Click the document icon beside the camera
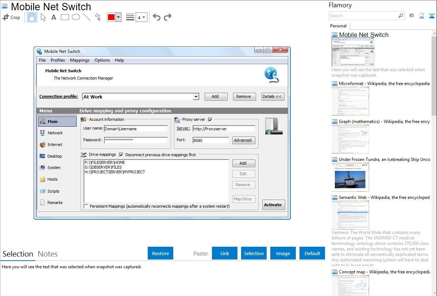 tap(422, 16)
